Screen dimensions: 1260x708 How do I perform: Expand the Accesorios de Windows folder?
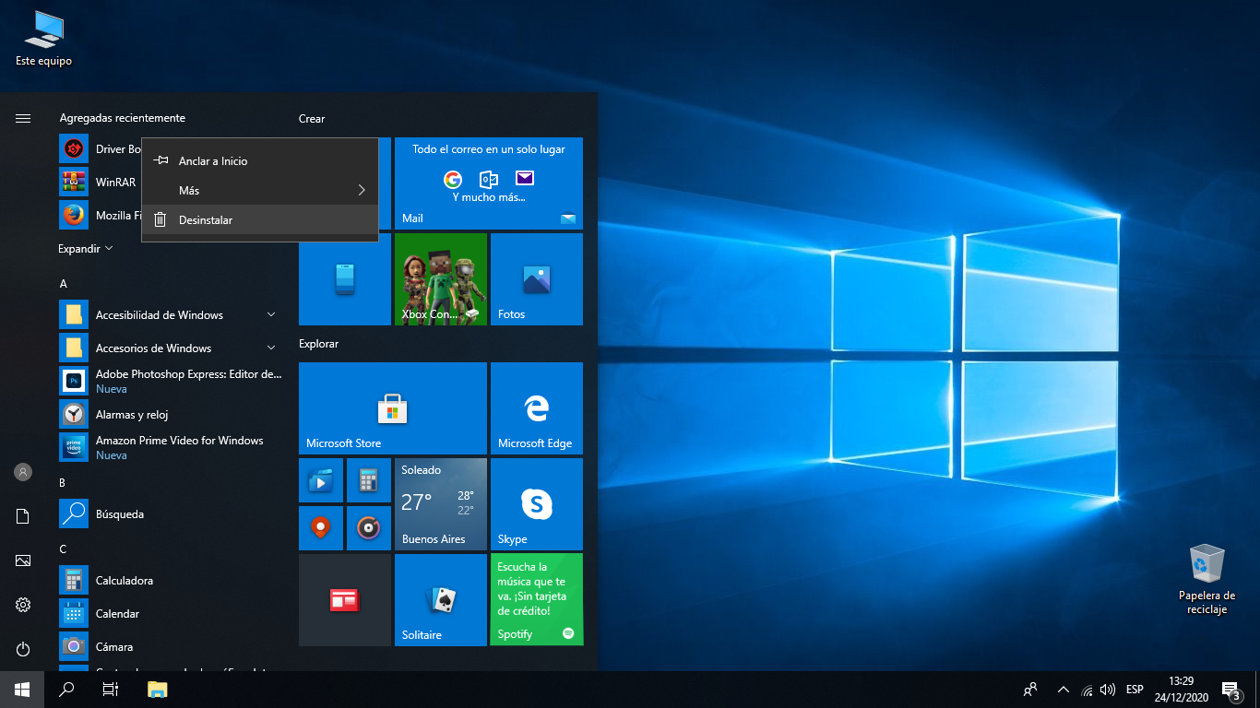[171, 348]
